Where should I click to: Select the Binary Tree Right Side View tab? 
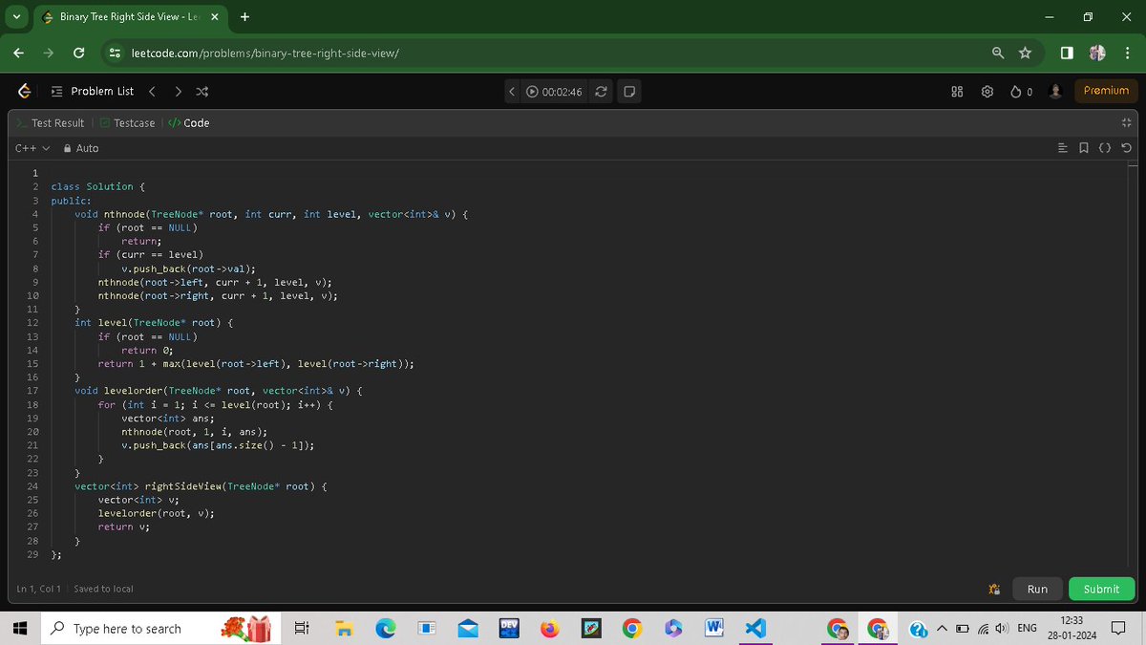(x=131, y=17)
